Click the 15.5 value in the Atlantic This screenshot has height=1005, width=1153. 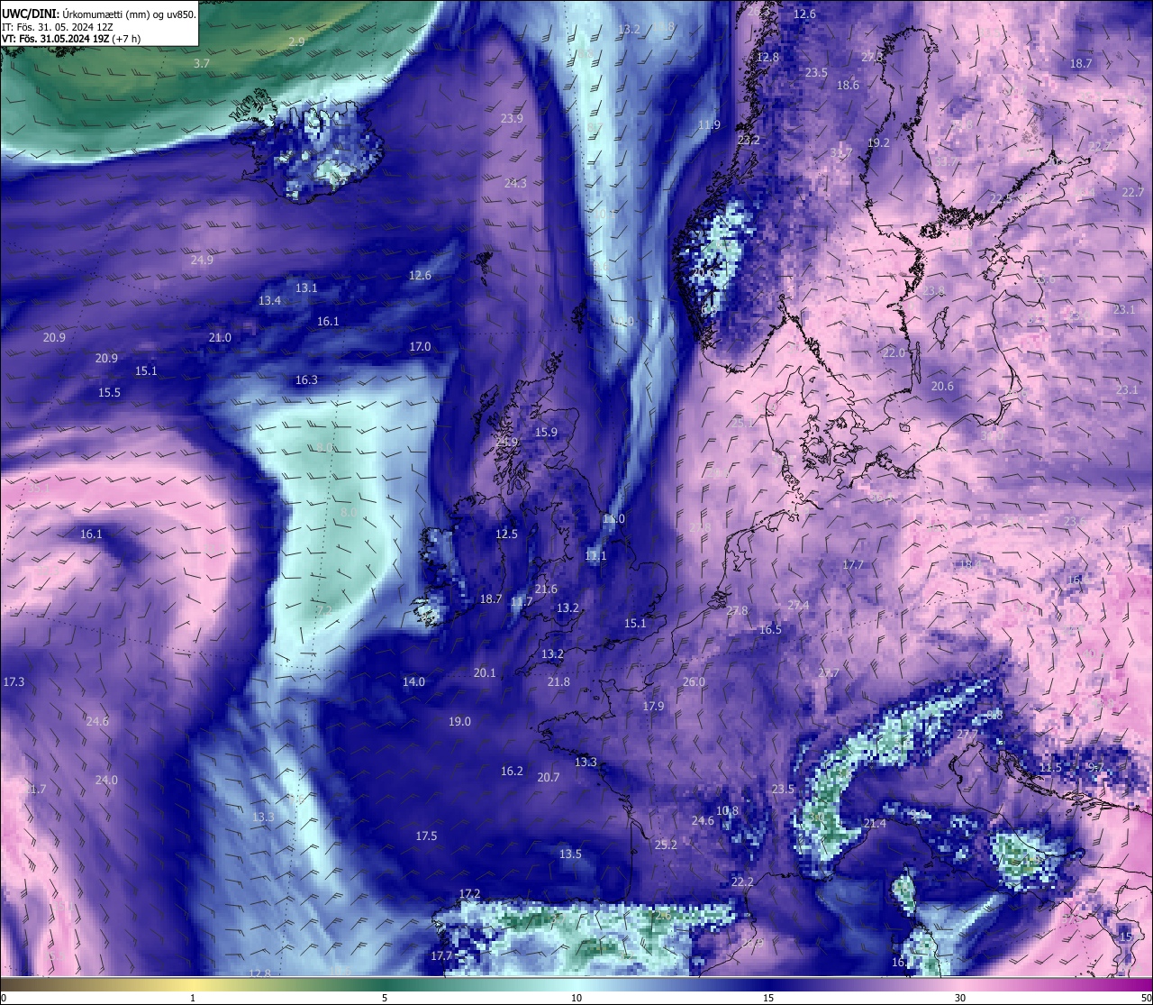(x=109, y=392)
